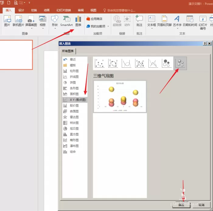Image resolution: width=213 pixels, height=211 pixels.
Task: Expand the My Add-ins (我的加载项) dropdown arrow
Action: coord(108,26)
